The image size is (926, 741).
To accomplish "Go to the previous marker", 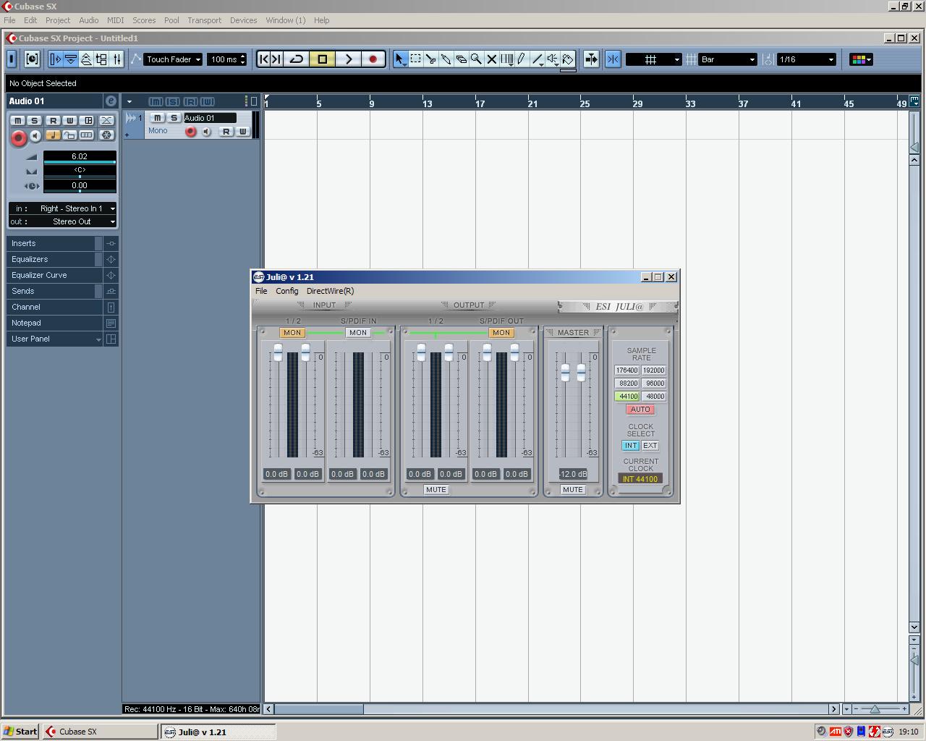I will 264,59.
